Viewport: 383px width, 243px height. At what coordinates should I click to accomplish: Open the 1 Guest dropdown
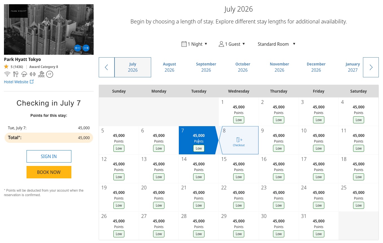pyautogui.click(x=232, y=44)
